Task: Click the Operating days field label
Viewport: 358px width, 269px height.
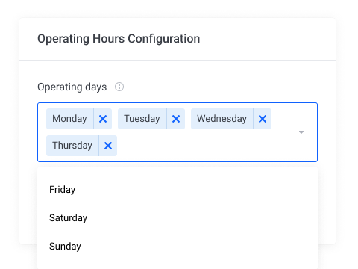Action: (72, 87)
